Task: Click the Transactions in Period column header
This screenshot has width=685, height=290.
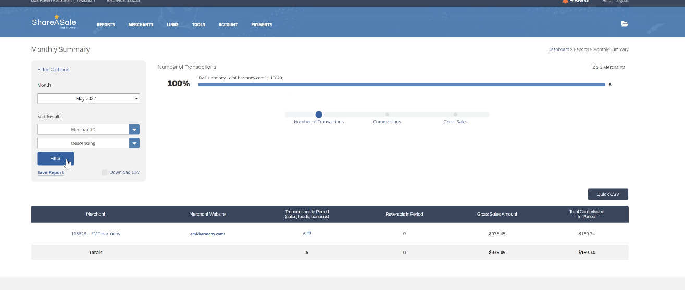Action: (307, 214)
